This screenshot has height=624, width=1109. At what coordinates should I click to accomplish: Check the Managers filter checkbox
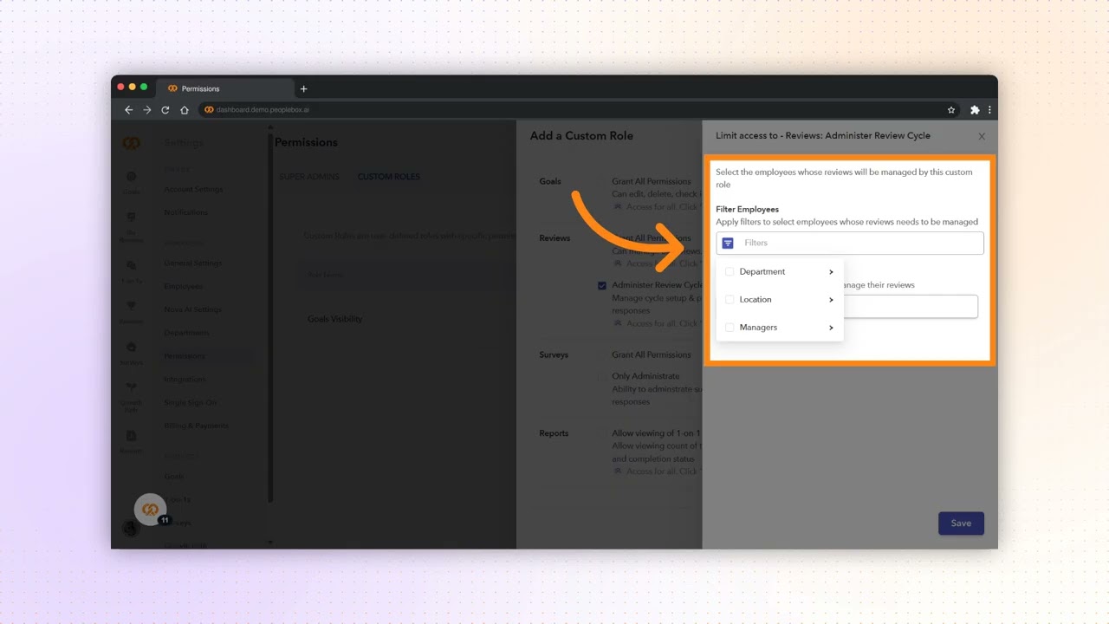(730, 328)
